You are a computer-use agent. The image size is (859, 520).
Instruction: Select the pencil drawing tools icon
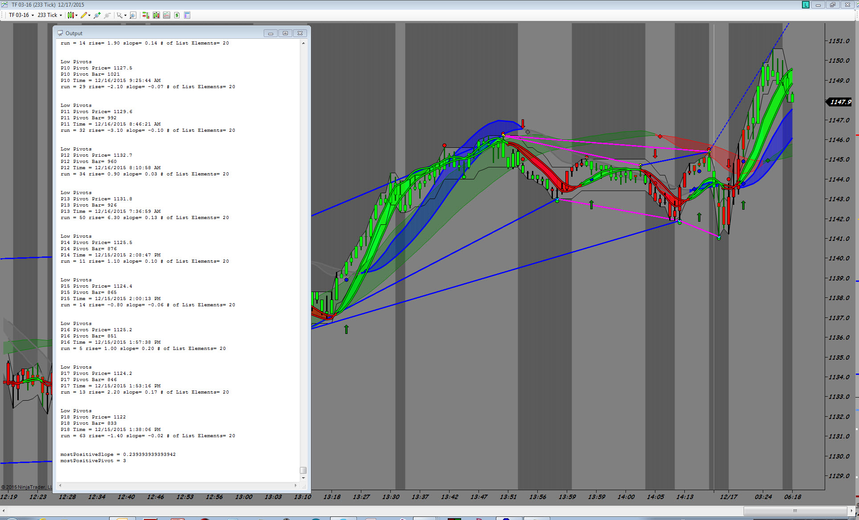[85, 15]
